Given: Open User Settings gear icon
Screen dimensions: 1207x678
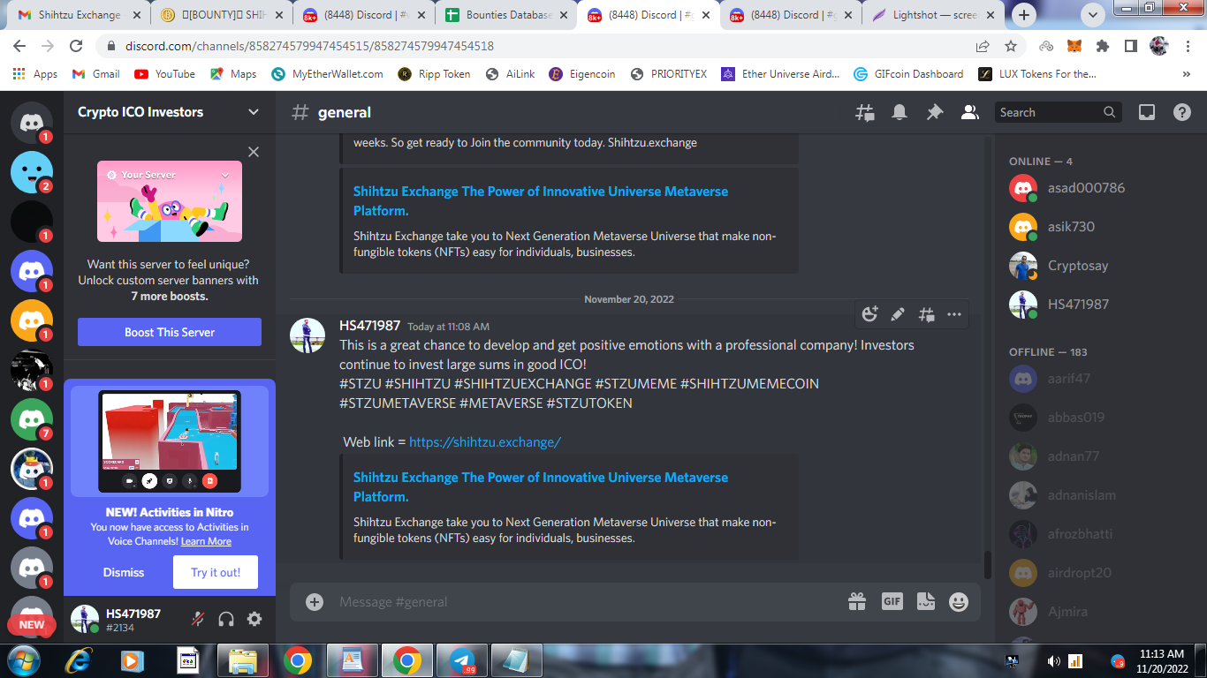Looking at the screenshot, I should pos(254,619).
